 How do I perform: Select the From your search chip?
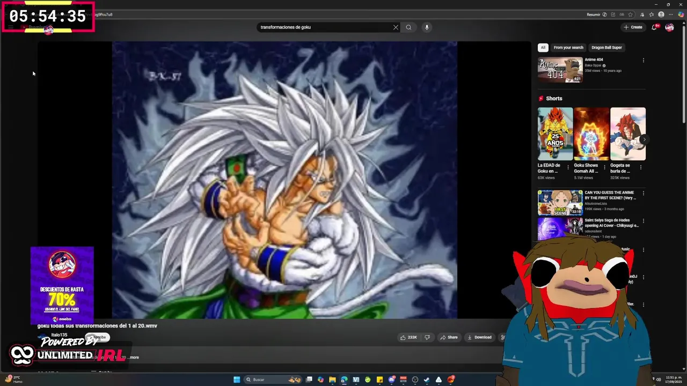pyautogui.click(x=568, y=48)
